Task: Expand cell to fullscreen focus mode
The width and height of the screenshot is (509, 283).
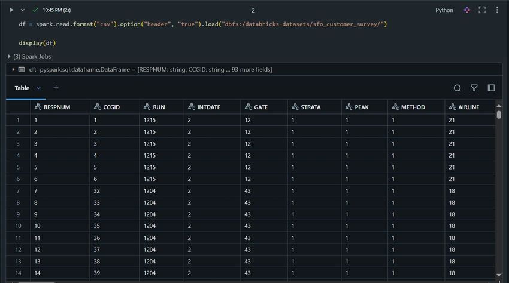Action: (482, 10)
